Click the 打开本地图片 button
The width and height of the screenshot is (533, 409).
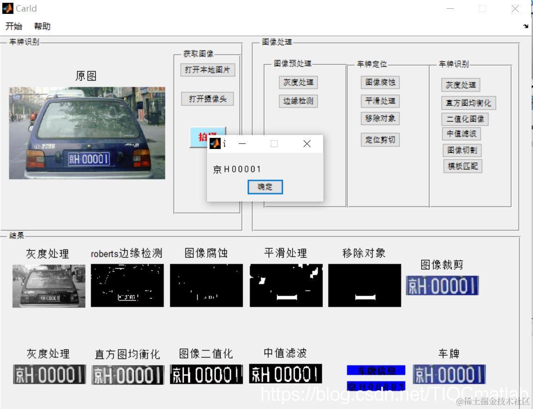207,70
